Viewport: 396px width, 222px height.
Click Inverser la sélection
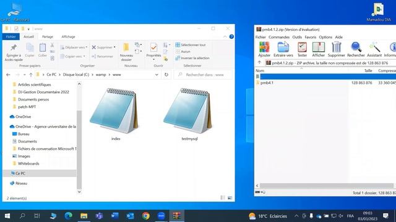click(x=192, y=58)
